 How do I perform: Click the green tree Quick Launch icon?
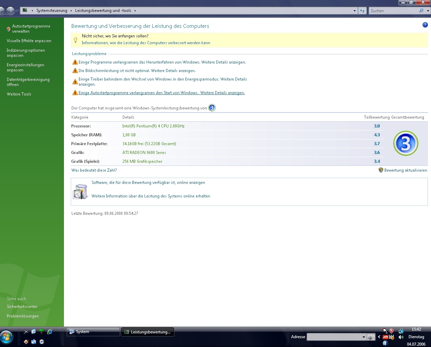click(42, 332)
